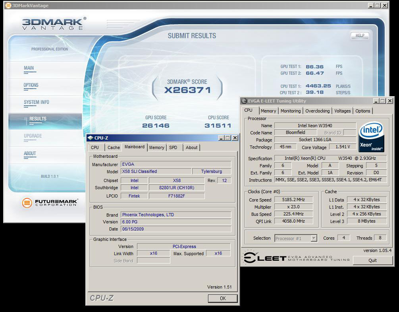The height and width of the screenshot is (312, 399).
Task: Minimize the CPU-Z window
Action: 221,138
